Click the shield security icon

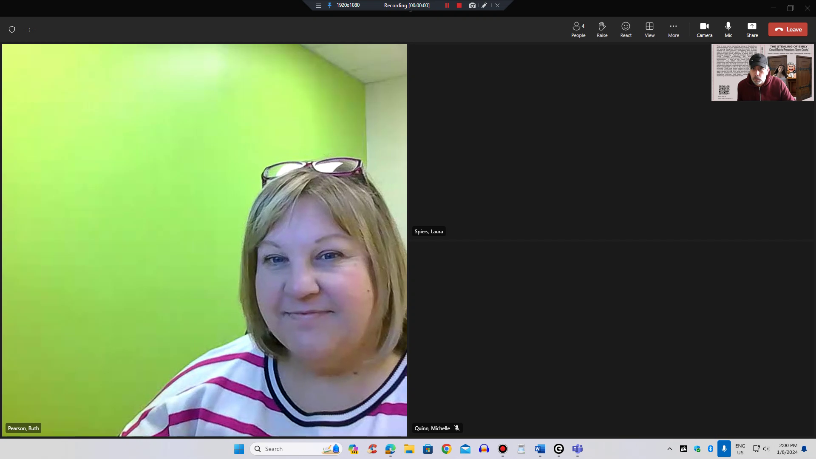[12, 29]
